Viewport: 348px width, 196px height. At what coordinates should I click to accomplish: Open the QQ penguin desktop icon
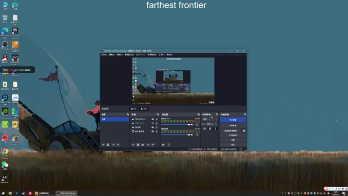[5, 59]
